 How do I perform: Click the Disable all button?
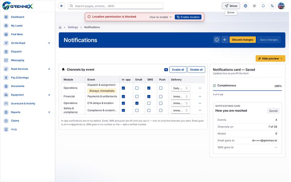coord(196,70)
